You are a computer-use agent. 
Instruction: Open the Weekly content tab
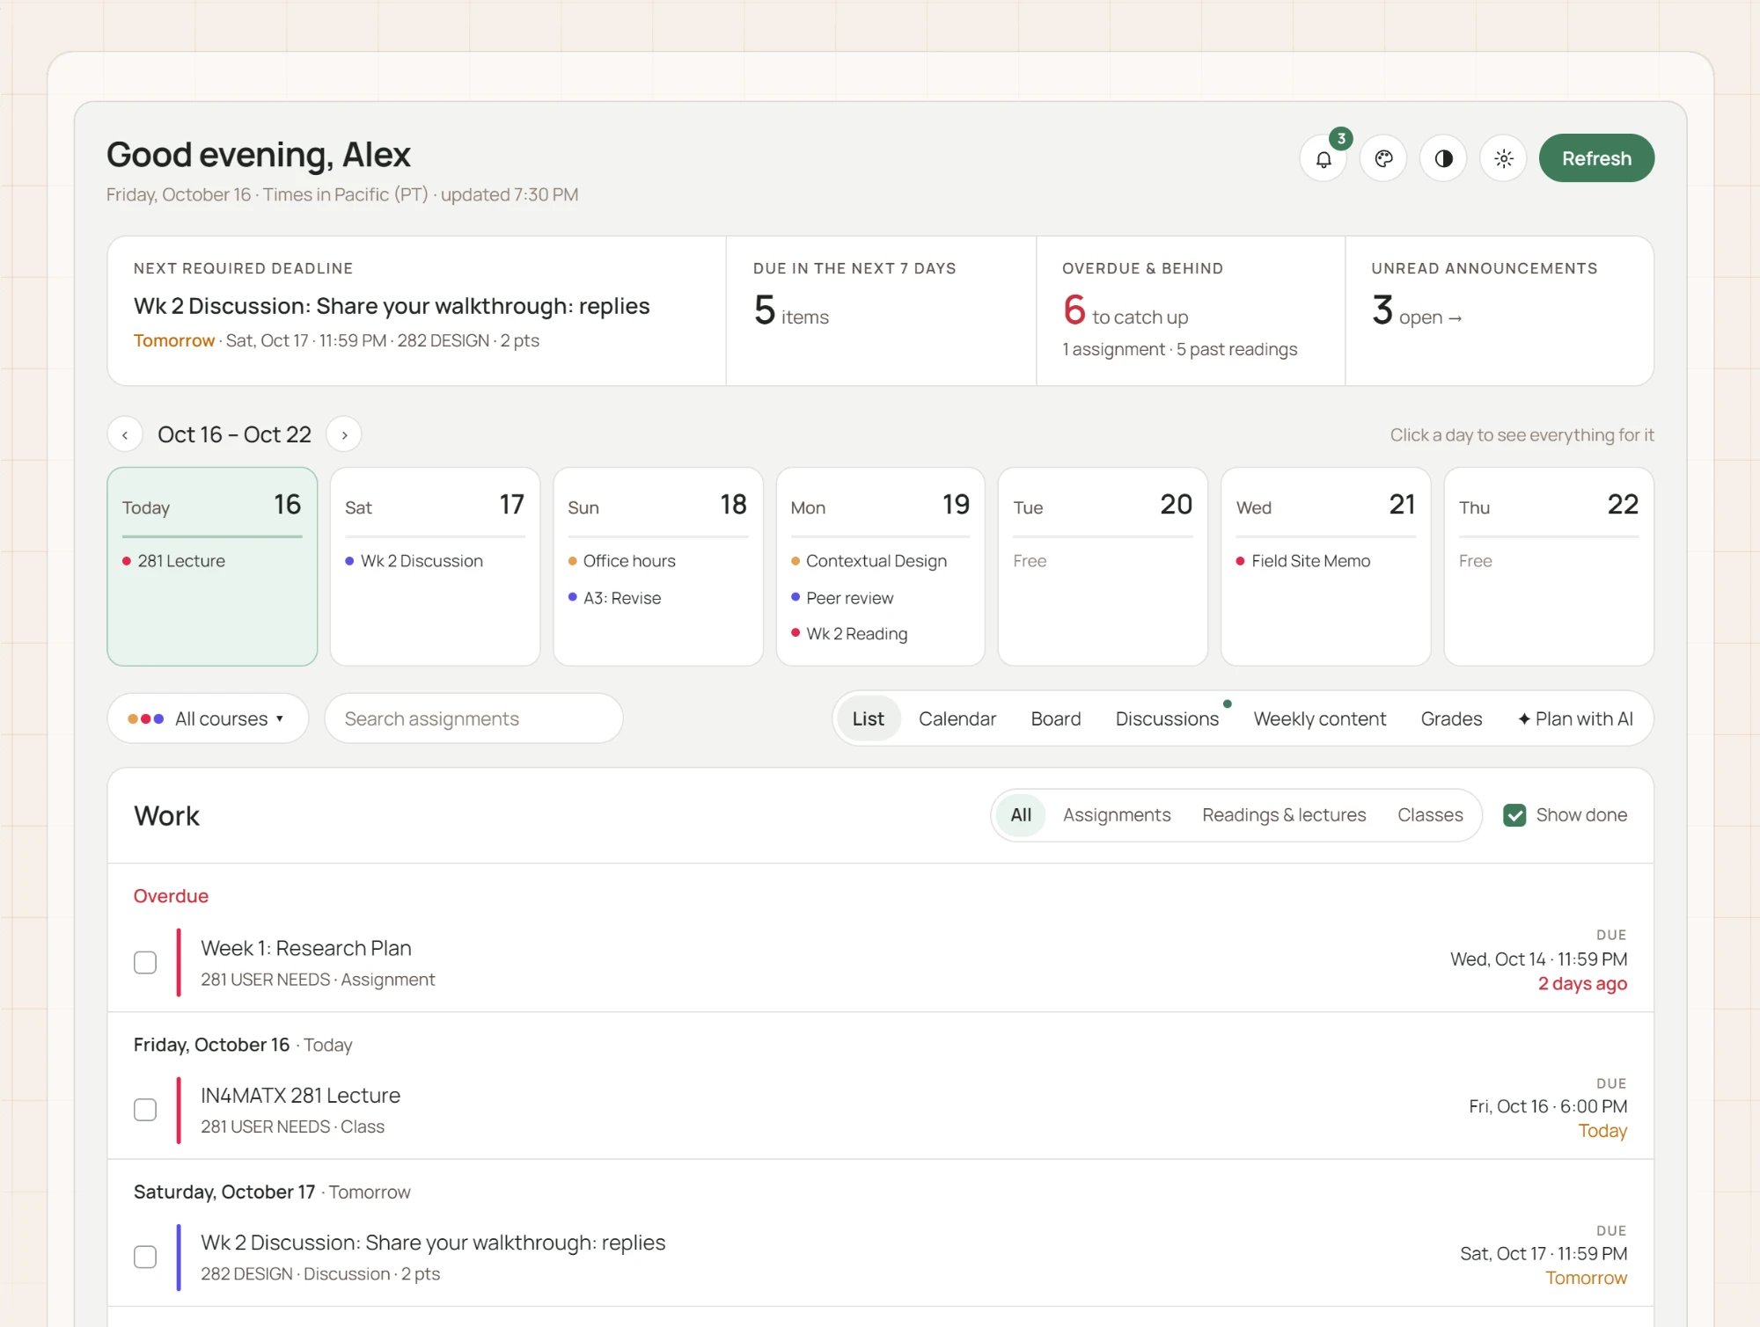point(1319,718)
